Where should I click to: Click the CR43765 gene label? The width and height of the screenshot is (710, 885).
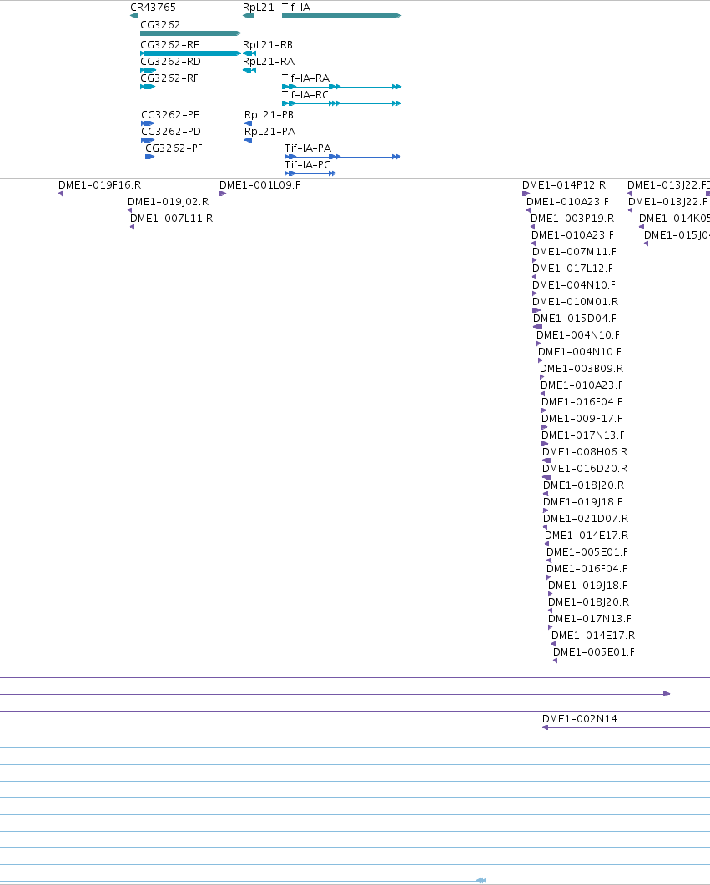[x=153, y=8]
